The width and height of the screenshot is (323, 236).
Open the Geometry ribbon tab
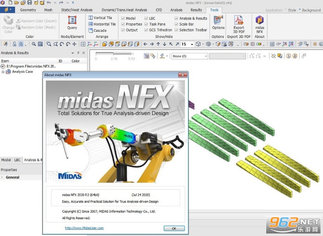(x=28, y=10)
